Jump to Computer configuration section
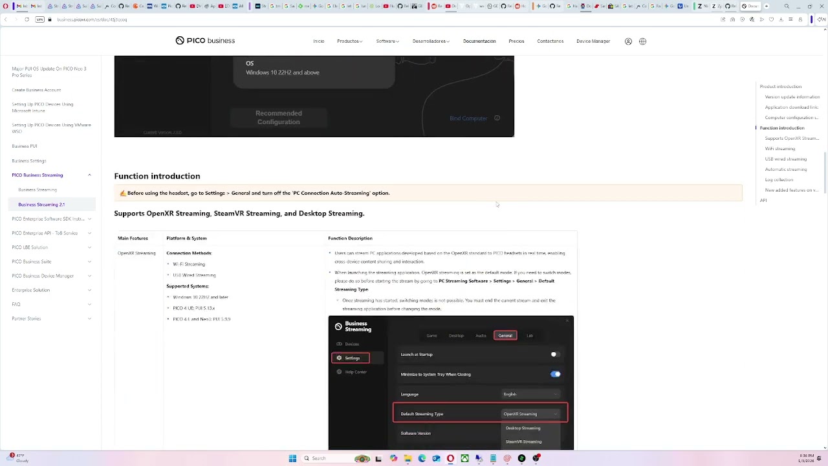This screenshot has height=466, width=828. pyautogui.click(x=792, y=118)
